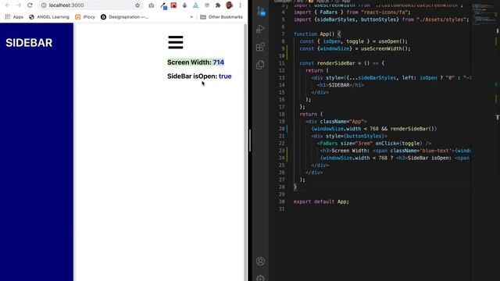Click the 'function App()' line in the editor
Viewport: 500px width, 281px height.
point(317,34)
